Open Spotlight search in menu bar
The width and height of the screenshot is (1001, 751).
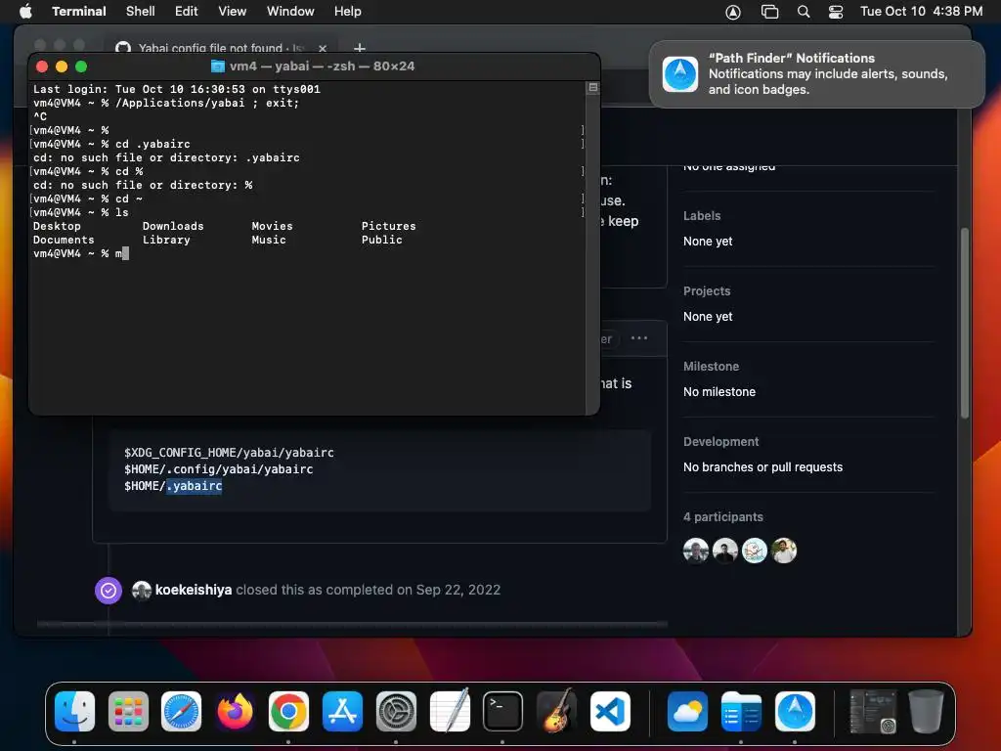coord(804,12)
